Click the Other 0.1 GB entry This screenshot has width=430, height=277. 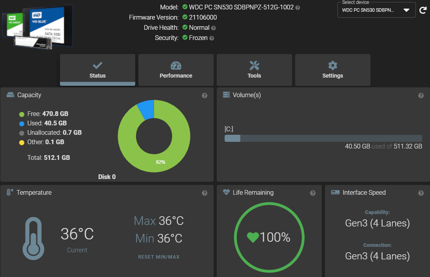click(46, 142)
